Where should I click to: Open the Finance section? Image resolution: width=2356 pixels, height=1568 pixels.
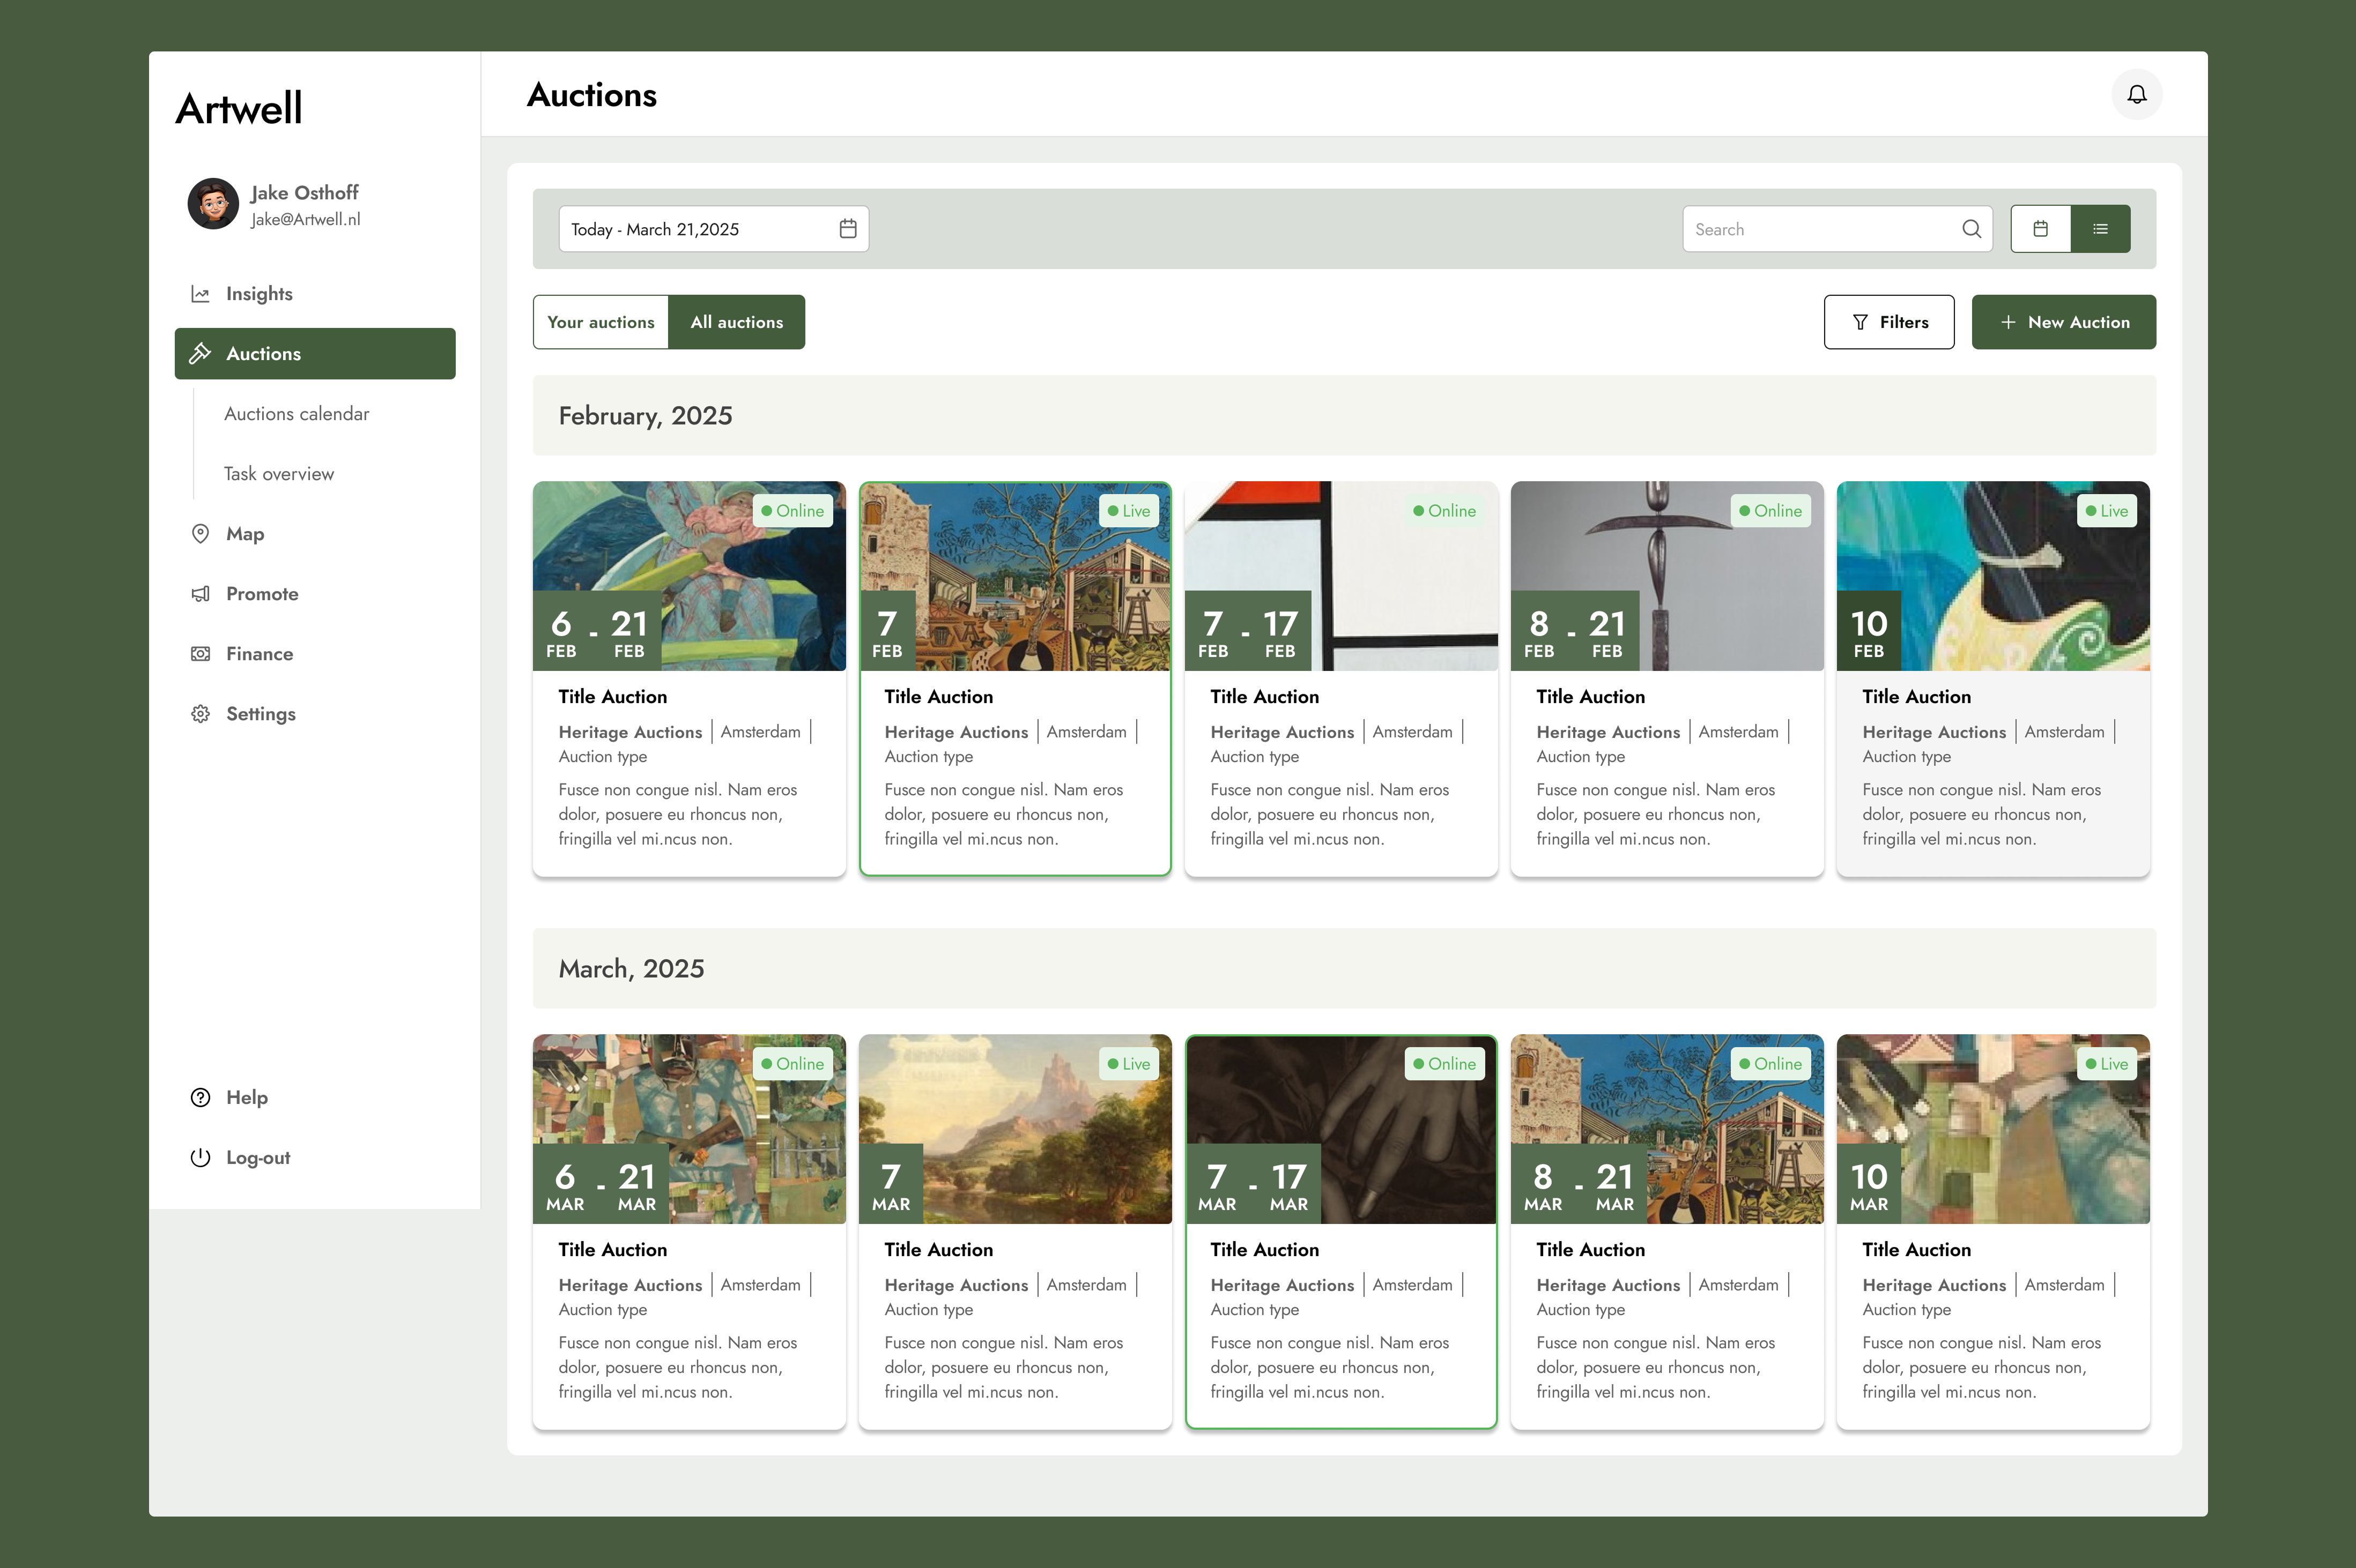(258, 653)
